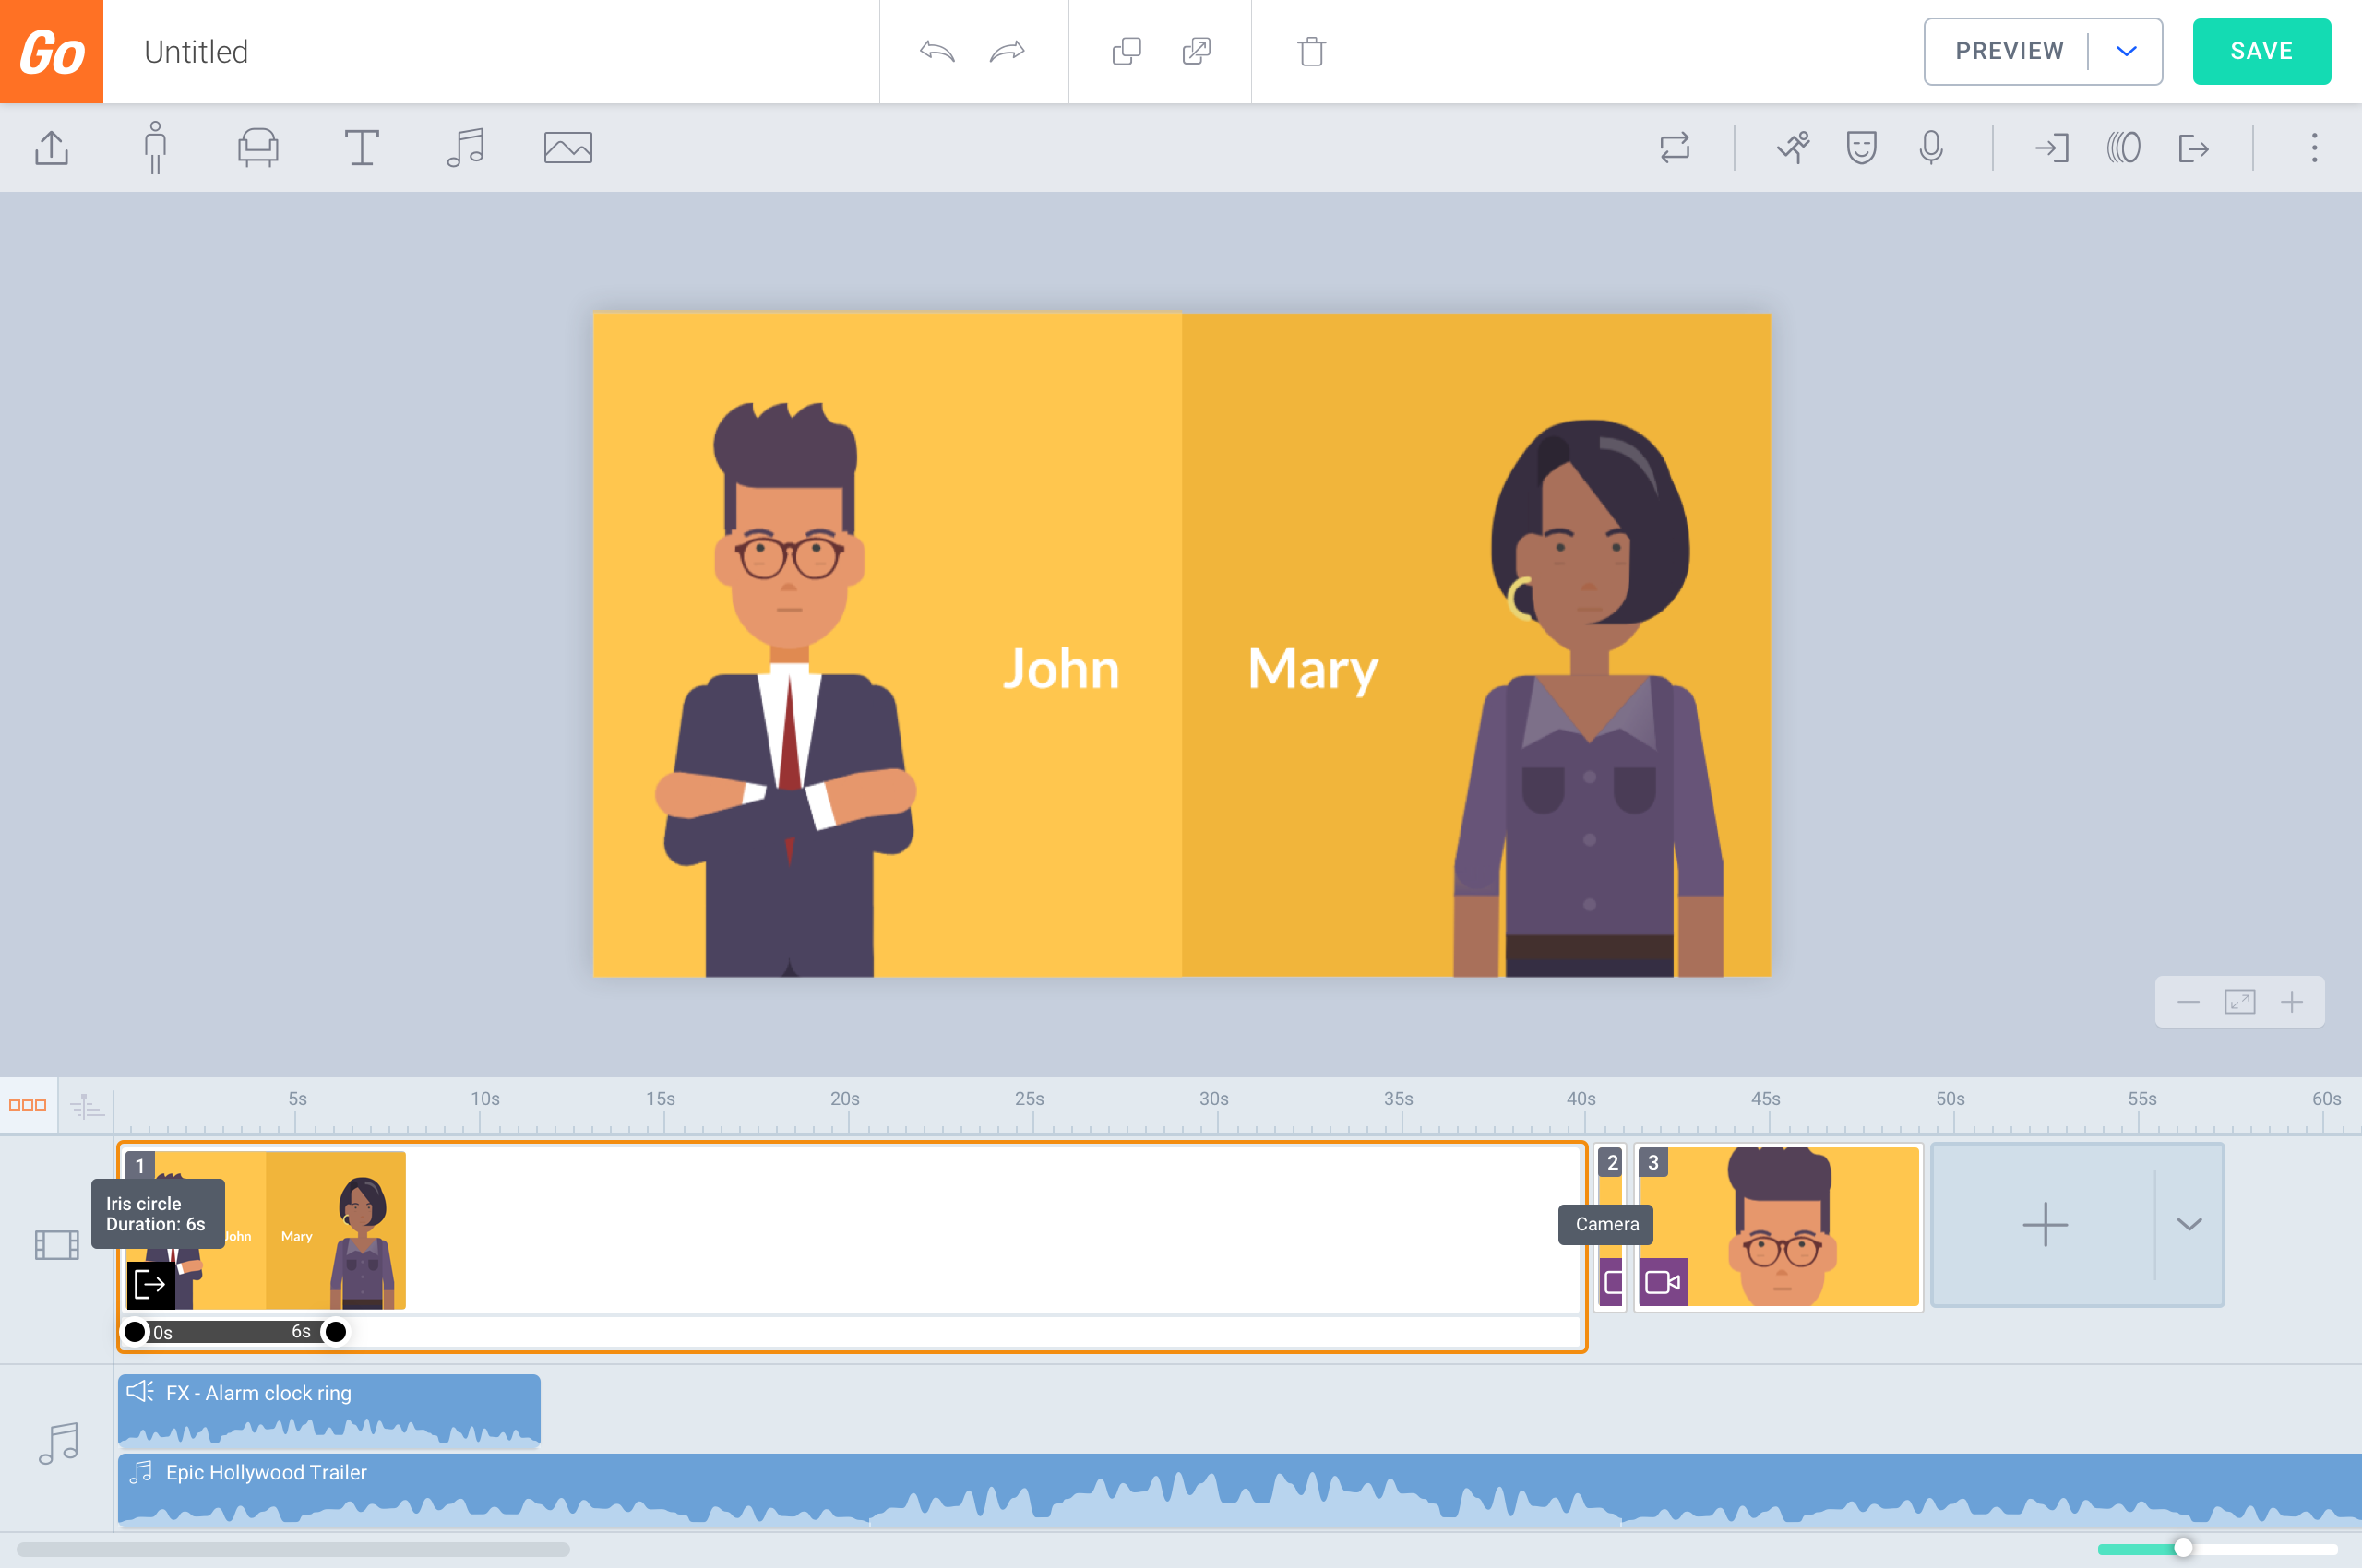Expand the Preview dropdown arrow

tap(2126, 51)
